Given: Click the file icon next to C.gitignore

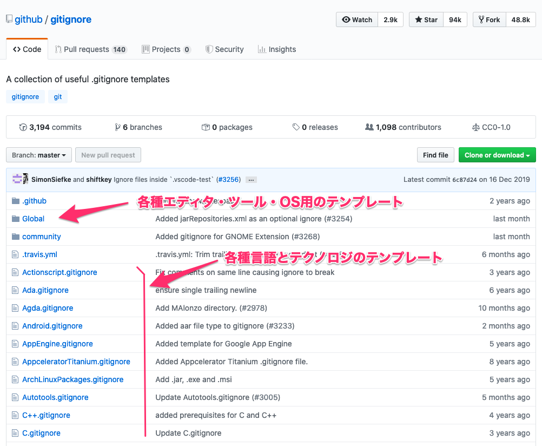Looking at the screenshot, I should [x=15, y=433].
